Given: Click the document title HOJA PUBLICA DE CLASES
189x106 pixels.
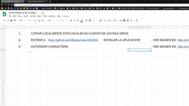Looking at the screenshot, I should click(22, 13).
